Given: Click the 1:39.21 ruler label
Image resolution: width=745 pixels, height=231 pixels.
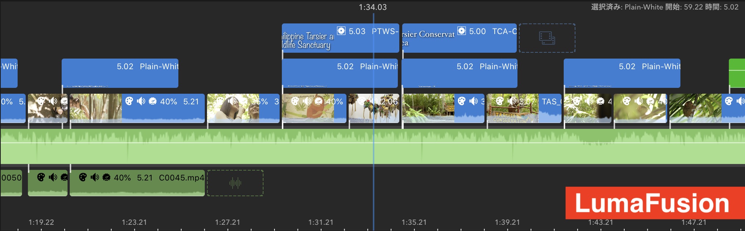Looking at the screenshot, I should 507,222.
